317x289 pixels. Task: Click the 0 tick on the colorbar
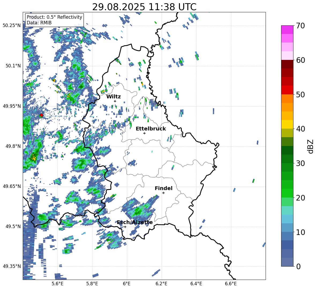299,266
